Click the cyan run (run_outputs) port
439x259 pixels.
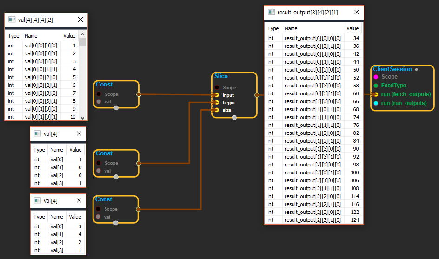coord(375,103)
